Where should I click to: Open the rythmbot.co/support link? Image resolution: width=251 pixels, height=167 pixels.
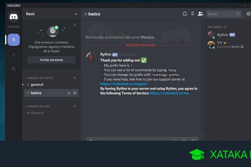pos(124,84)
